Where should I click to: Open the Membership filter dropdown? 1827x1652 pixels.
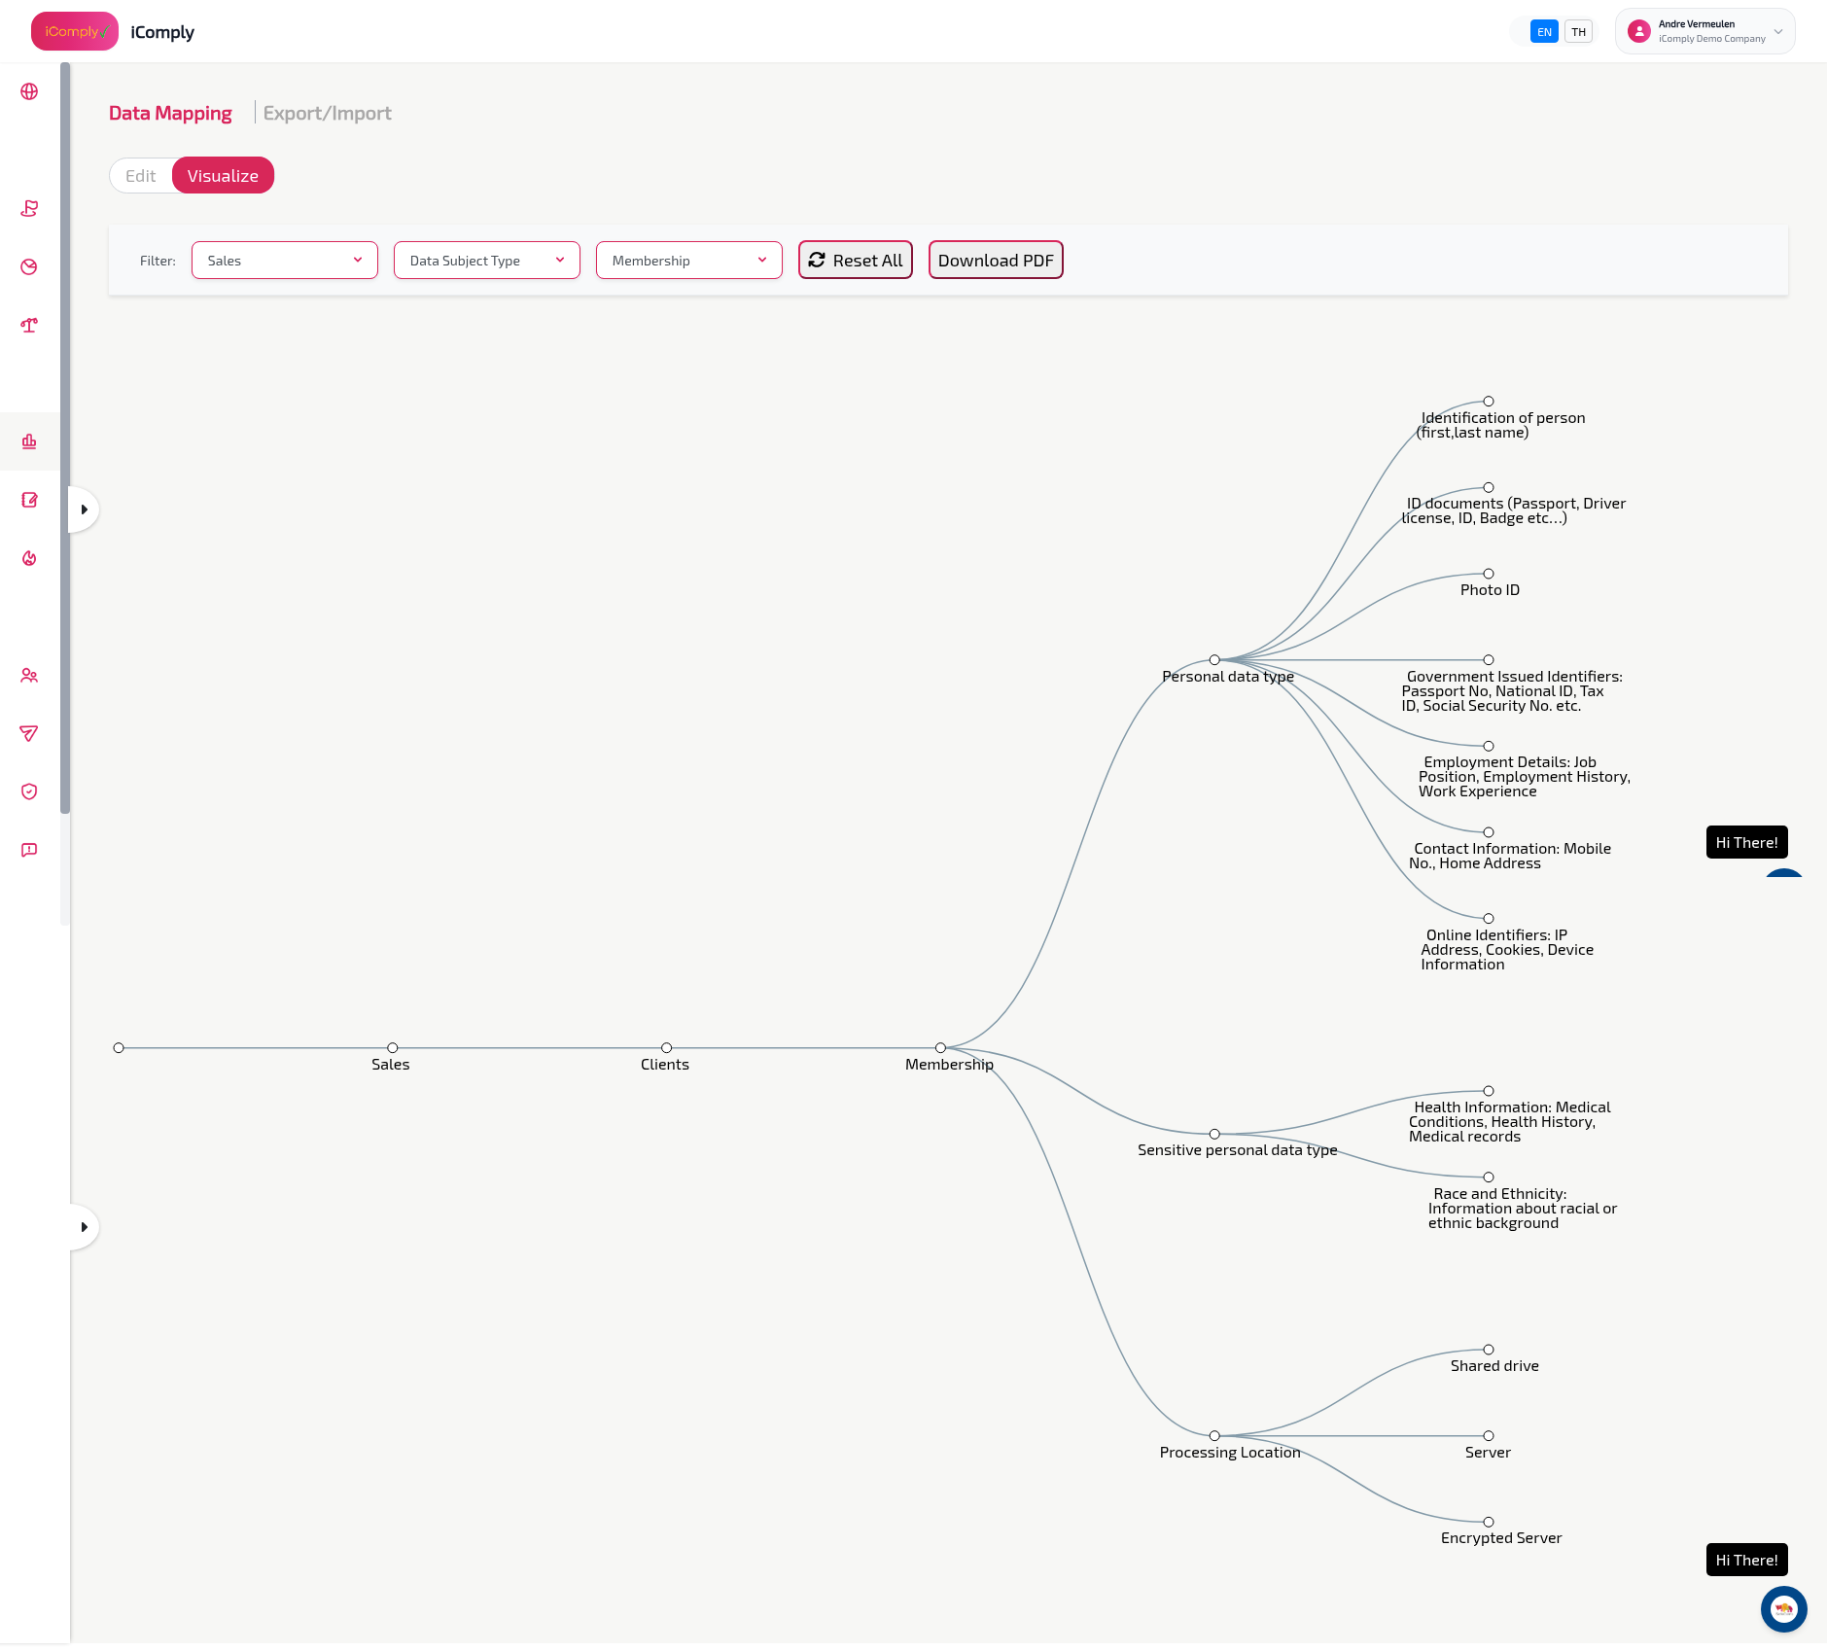tap(688, 260)
